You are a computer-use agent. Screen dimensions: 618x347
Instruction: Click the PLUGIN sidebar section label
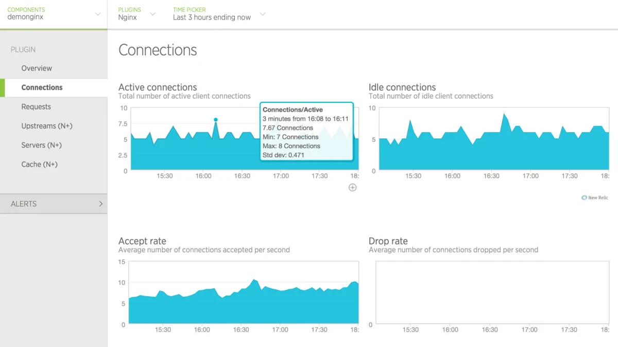click(x=23, y=50)
